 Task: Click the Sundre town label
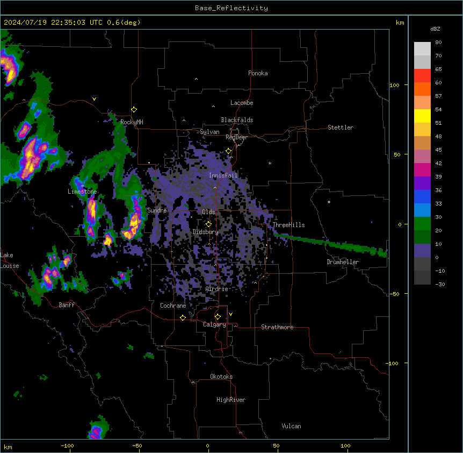[x=157, y=210]
